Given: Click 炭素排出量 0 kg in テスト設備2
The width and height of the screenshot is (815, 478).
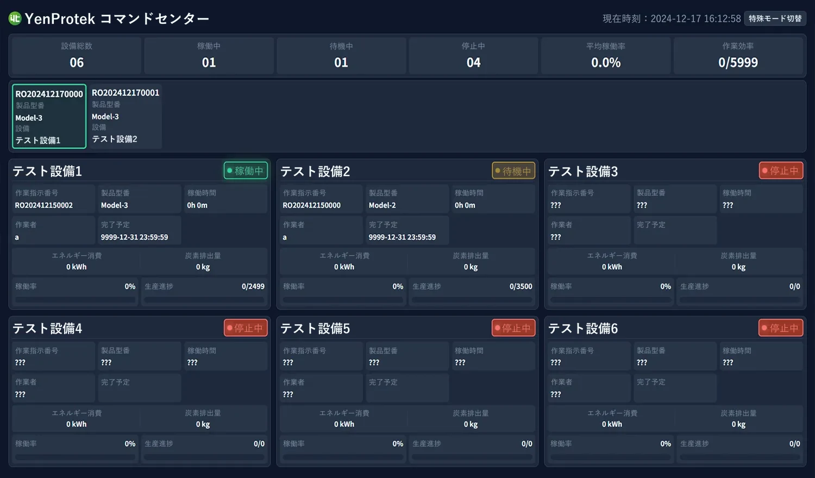Looking at the screenshot, I should click(471, 261).
